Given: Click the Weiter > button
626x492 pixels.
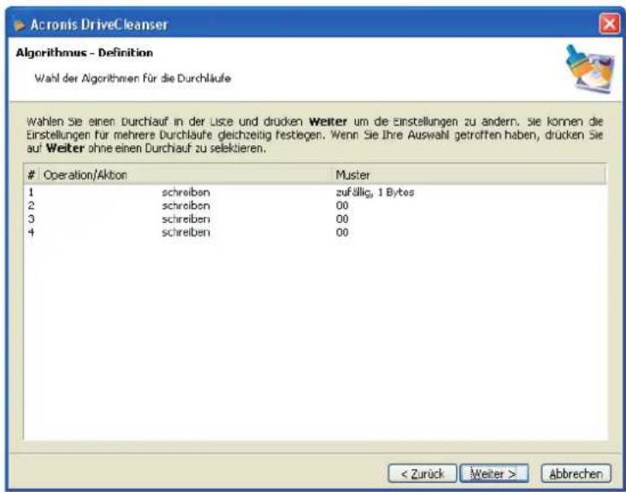Looking at the screenshot, I should pyautogui.click(x=493, y=474).
